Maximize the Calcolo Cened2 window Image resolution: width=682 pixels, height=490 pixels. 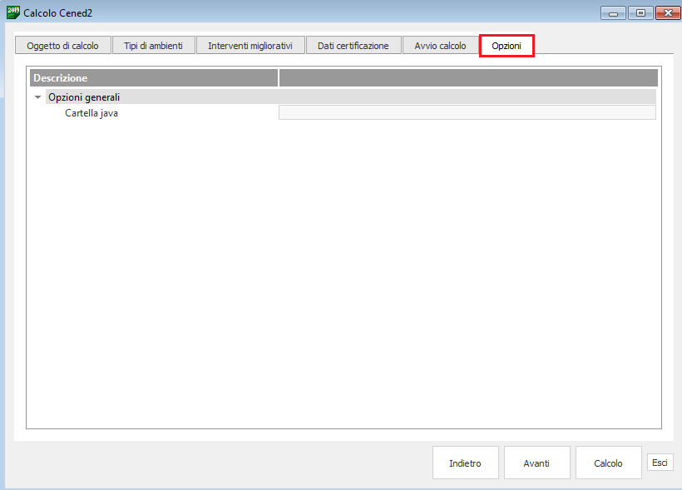point(640,12)
